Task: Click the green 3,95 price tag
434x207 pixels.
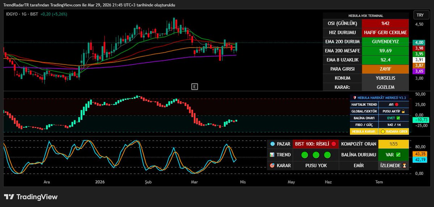Action: (x=419, y=54)
